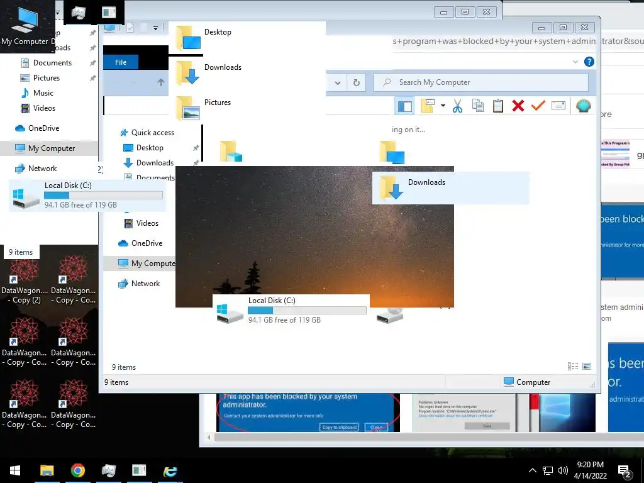Click the scissors Cut icon
Screen dimensions: 644x483
click(x=457, y=106)
